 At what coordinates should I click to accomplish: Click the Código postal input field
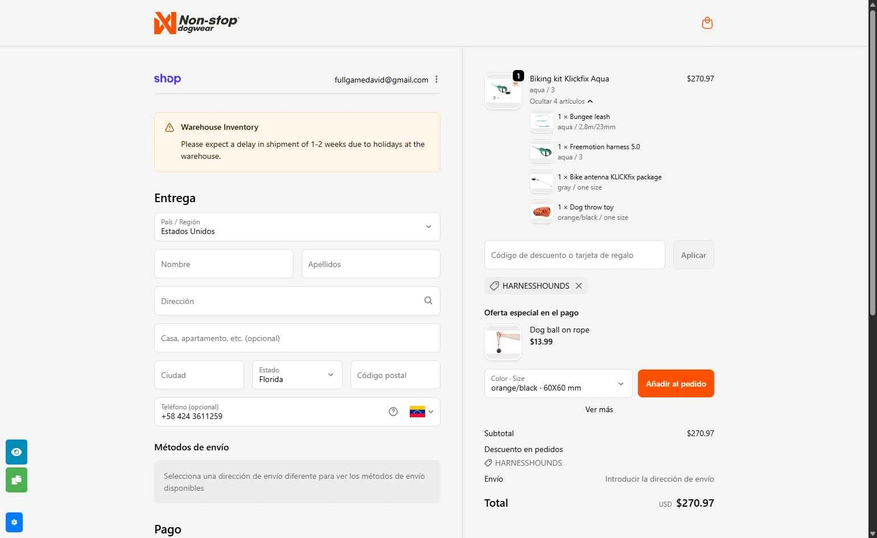[x=396, y=375]
